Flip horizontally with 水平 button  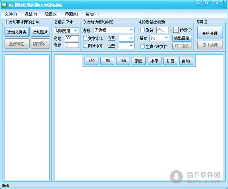coord(154,61)
